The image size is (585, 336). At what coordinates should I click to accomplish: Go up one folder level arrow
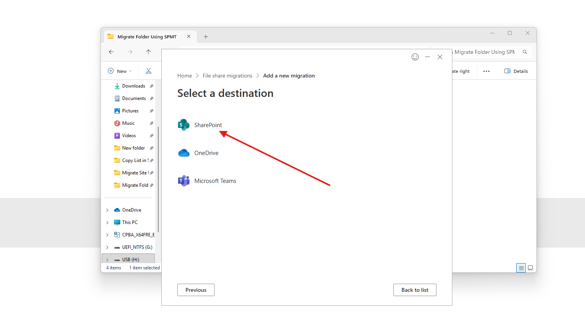(148, 52)
